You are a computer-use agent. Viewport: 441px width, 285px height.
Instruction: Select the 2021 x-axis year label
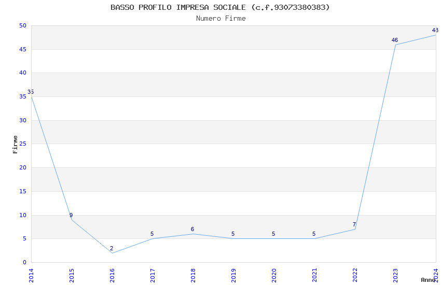(x=314, y=276)
